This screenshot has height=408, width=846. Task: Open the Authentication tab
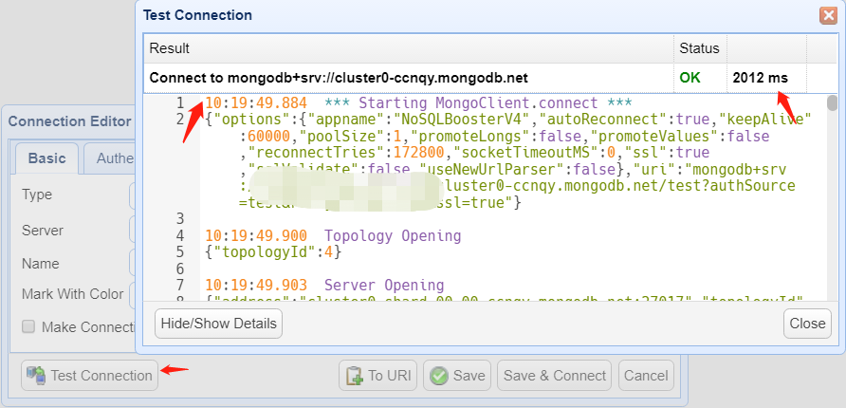(x=113, y=158)
